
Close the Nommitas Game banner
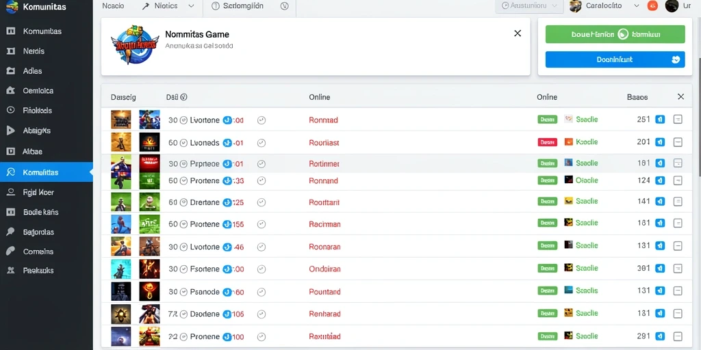518,33
